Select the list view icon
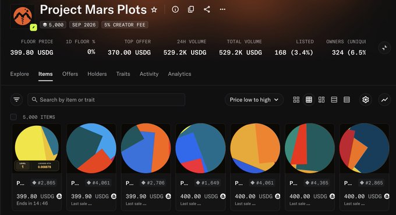 (334, 100)
